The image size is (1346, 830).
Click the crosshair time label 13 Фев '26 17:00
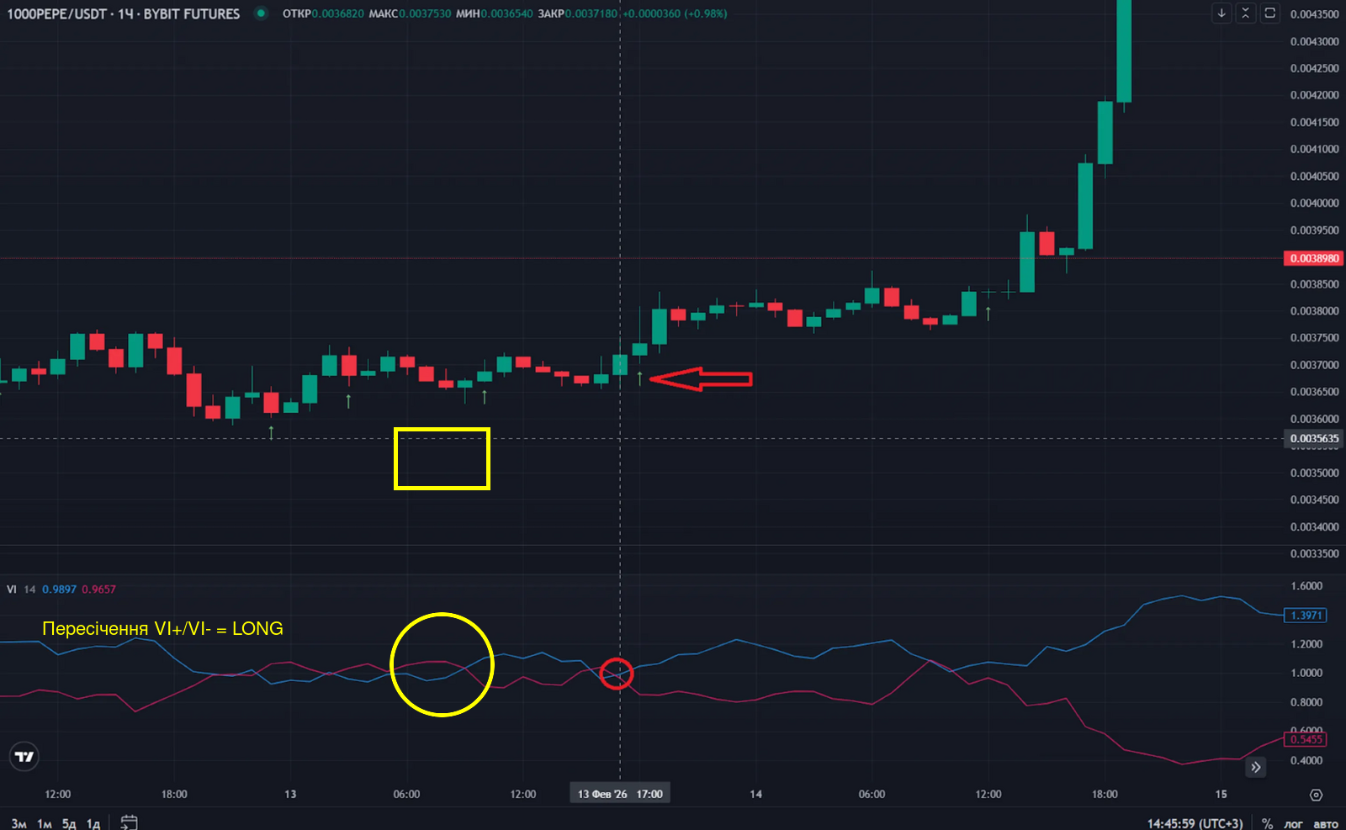click(620, 794)
